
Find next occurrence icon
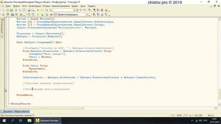click(80, 10)
